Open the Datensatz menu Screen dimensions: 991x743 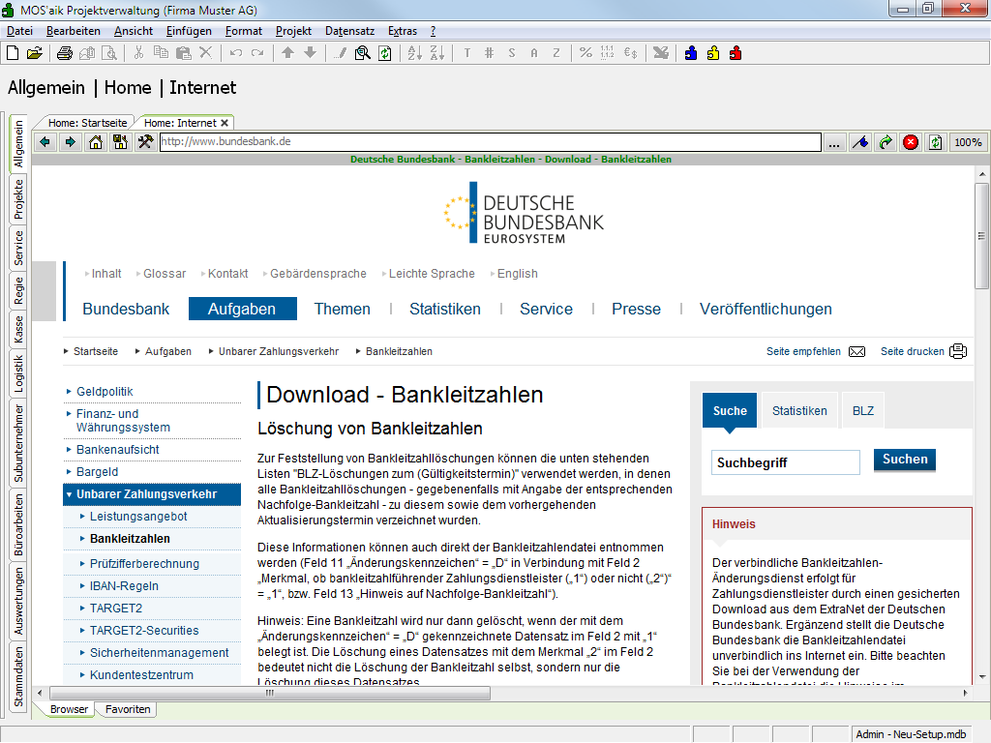pos(349,31)
